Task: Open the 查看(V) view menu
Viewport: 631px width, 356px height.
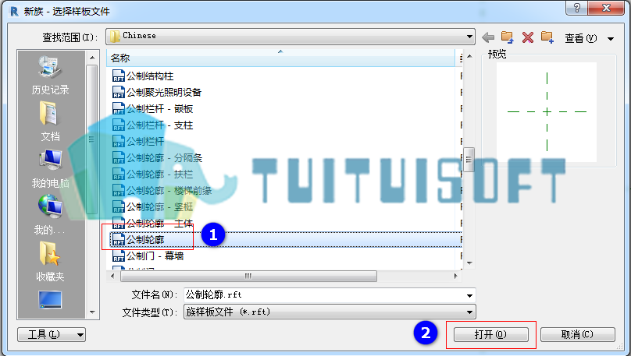Action: tap(580, 38)
